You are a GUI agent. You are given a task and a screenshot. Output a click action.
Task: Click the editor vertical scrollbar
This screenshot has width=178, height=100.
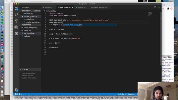pos(160,39)
